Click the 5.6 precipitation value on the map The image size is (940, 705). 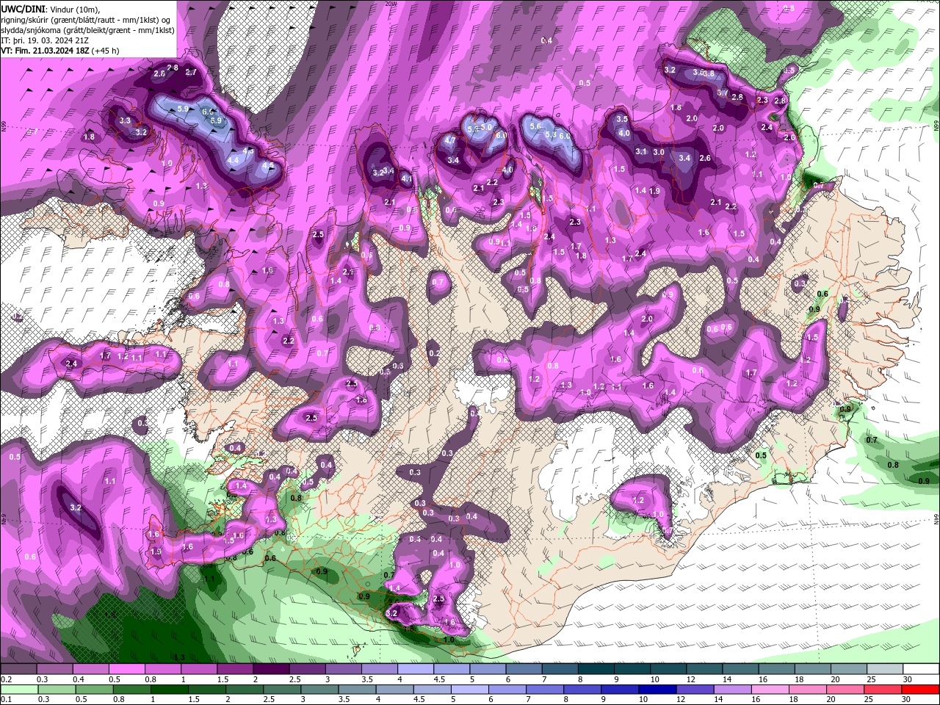click(535, 126)
